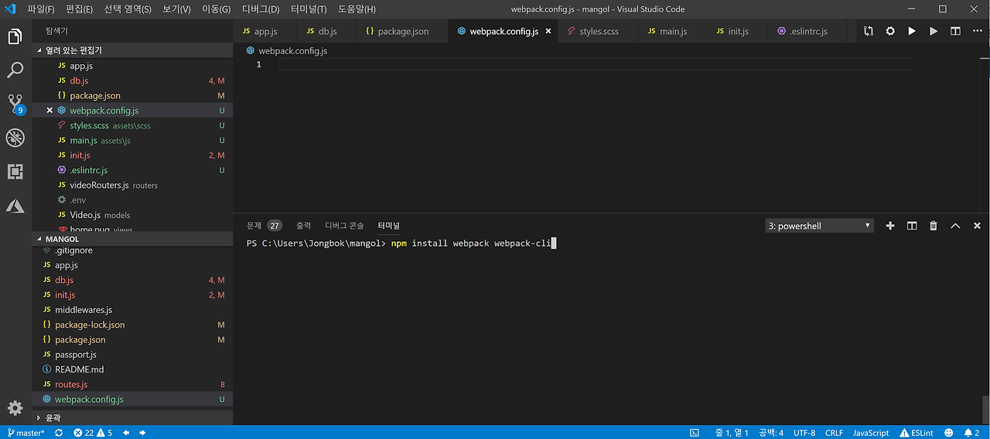Switch to the app.js editor tab

265,32
